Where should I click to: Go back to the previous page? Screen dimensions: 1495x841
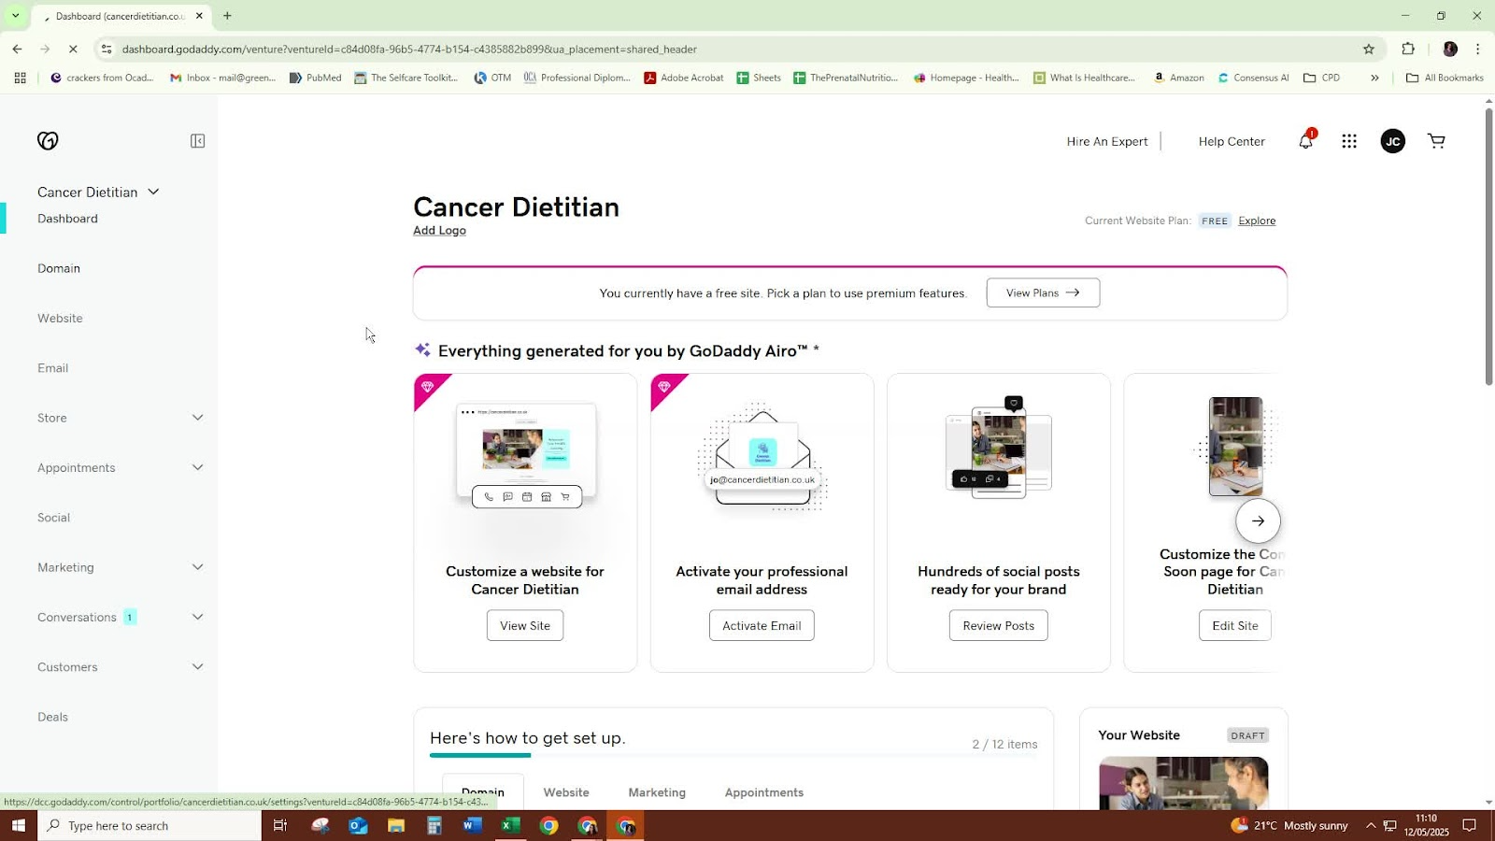18,49
